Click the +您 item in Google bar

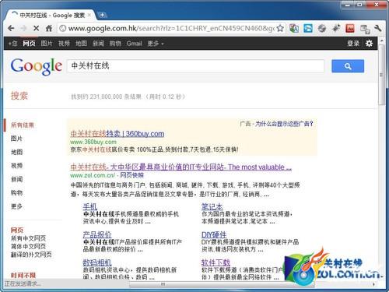click(12, 44)
